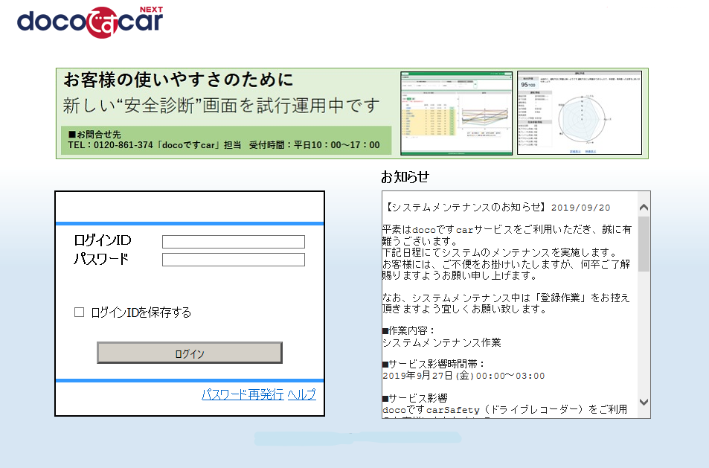The width and height of the screenshot is (709, 468).
Task: Click the ■作業内容： line
Action: coord(408,330)
